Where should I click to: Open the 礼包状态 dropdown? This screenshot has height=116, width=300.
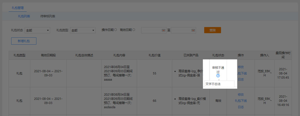pos(37,30)
